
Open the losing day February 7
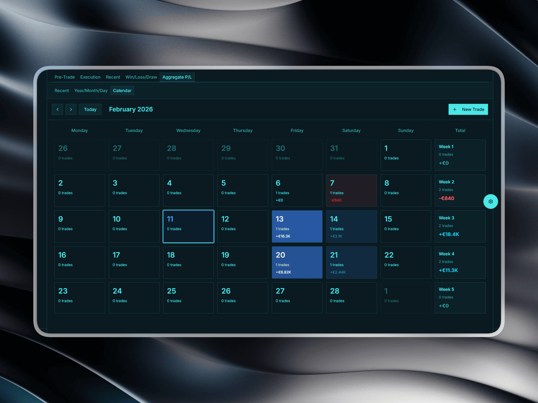351,190
